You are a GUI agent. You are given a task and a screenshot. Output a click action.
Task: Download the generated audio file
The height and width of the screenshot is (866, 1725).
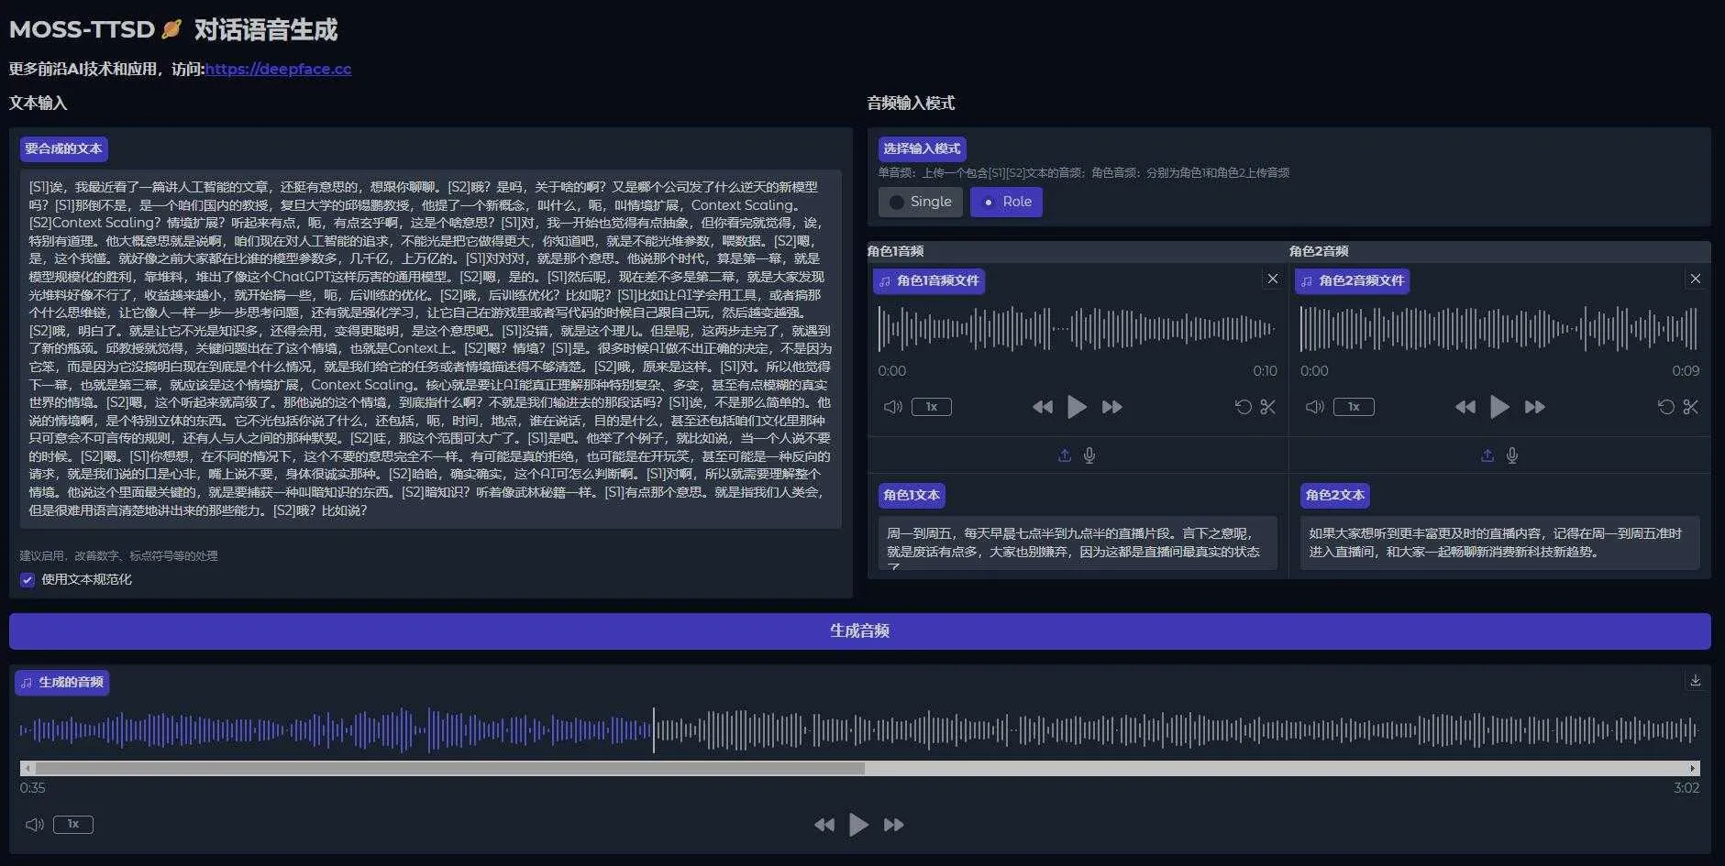(1695, 681)
